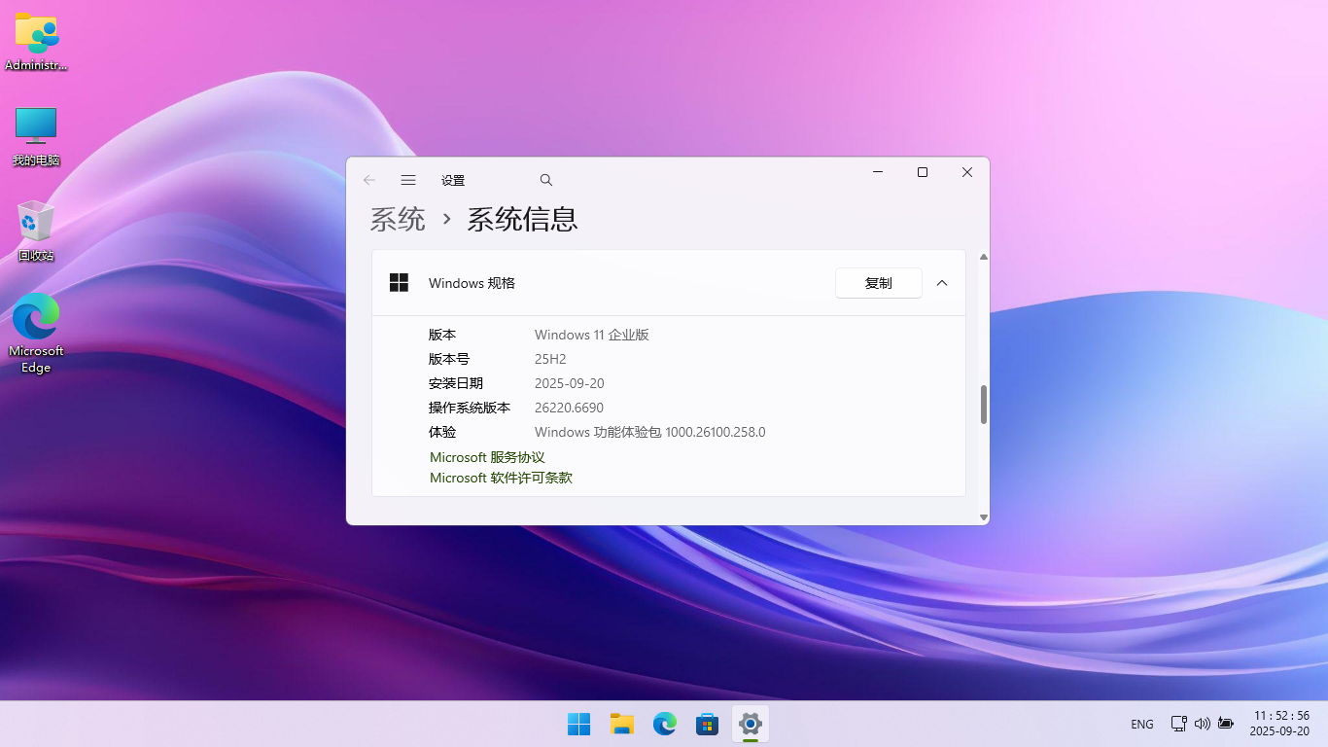The image size is (1328, 747).
Task: Click the 体验 label
Action: (442, 432)
